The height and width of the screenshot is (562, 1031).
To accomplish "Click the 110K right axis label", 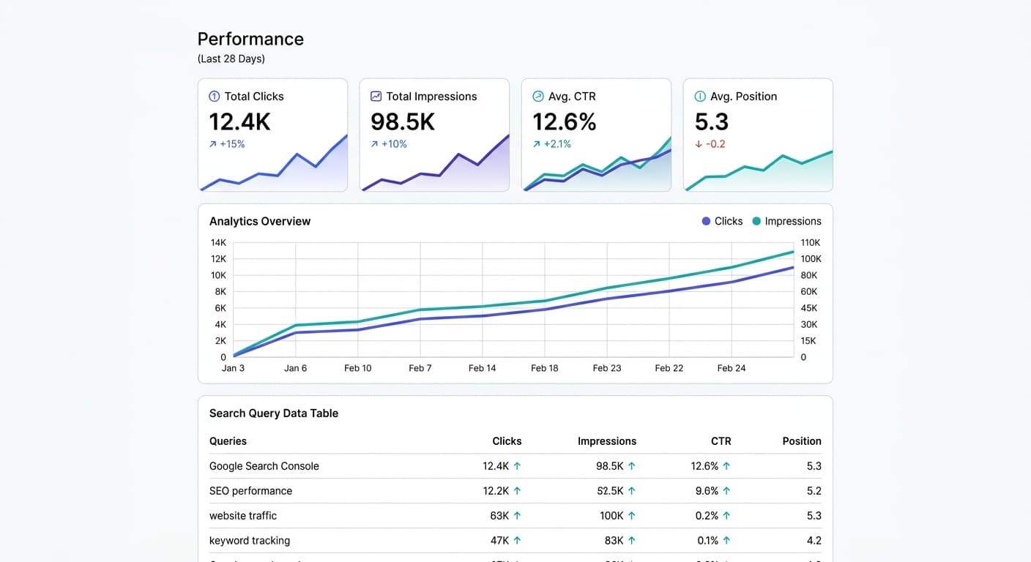I will [811, 243].
